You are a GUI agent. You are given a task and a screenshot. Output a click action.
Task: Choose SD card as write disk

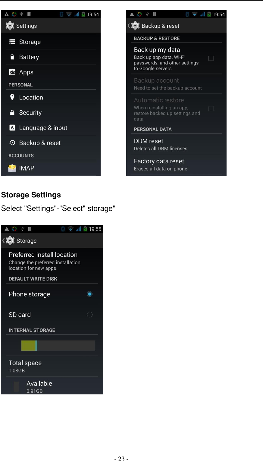point(89,315)
